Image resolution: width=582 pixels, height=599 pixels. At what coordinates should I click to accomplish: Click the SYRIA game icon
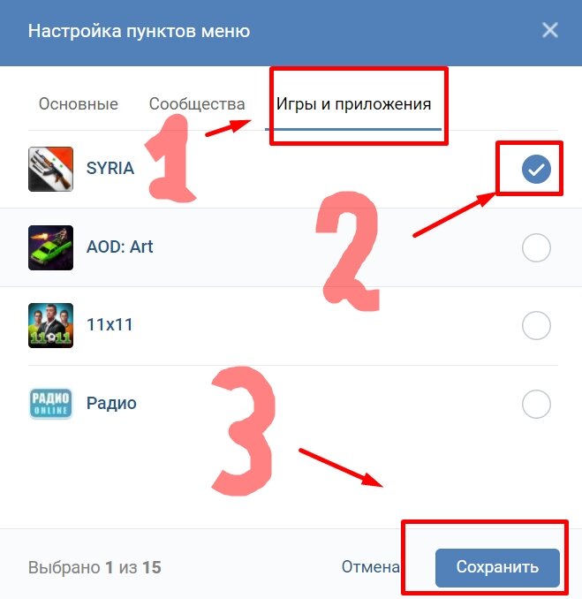click(x=51, y=169)
